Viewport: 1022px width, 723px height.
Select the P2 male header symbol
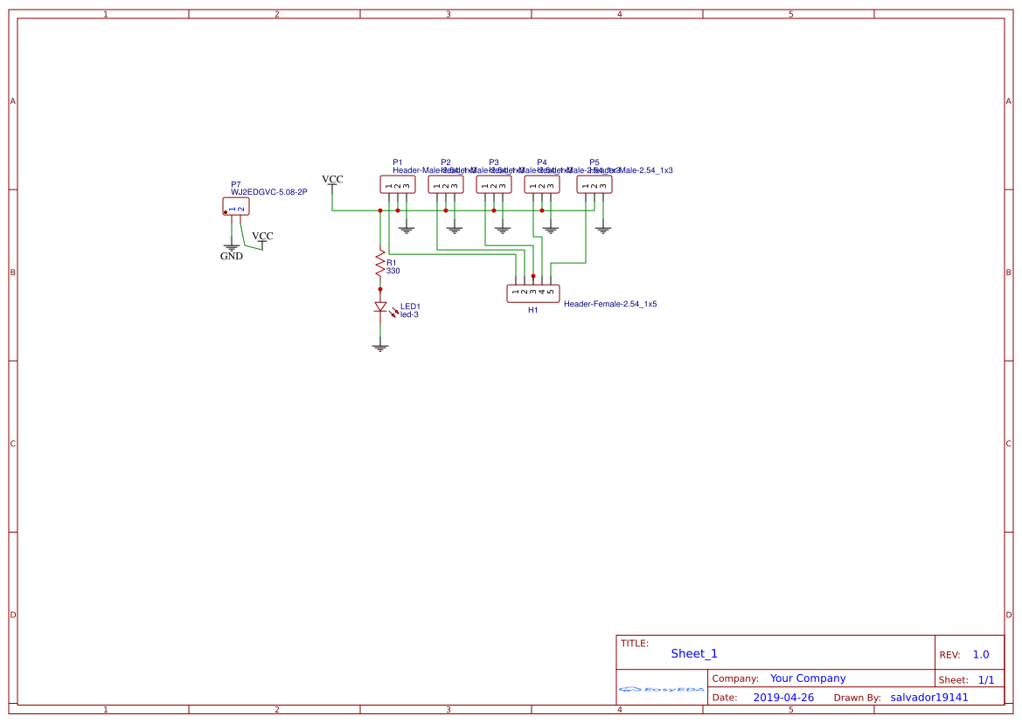[x=446, y=185]
